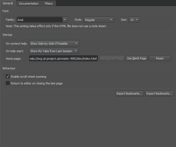Enable Return to editor on closing last page

click(8, 83)
